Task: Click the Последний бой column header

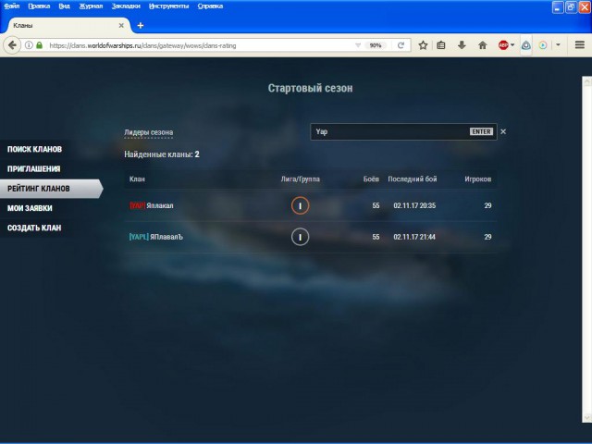Action: point(413,179)
